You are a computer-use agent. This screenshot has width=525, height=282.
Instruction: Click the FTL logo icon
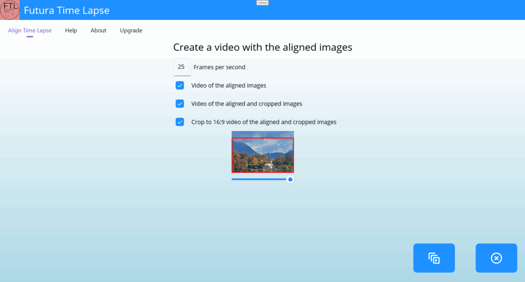point(10,10)
